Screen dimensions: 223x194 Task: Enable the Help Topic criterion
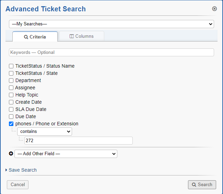tap(11, 95)
